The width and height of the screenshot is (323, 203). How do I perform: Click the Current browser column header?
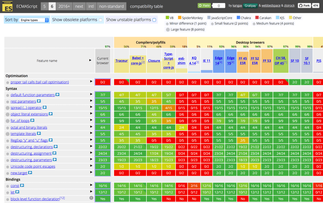[x=103, y=61]
